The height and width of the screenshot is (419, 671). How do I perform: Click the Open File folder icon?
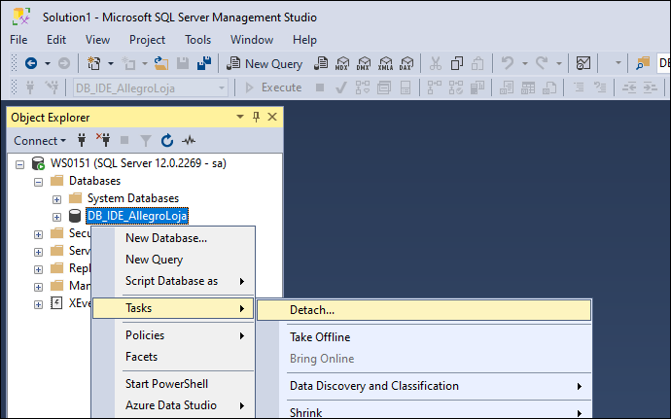161,63
